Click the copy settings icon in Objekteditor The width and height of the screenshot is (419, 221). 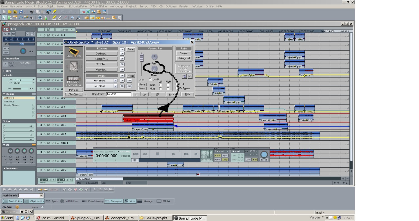pyautogui.click(x=184, y=76)
